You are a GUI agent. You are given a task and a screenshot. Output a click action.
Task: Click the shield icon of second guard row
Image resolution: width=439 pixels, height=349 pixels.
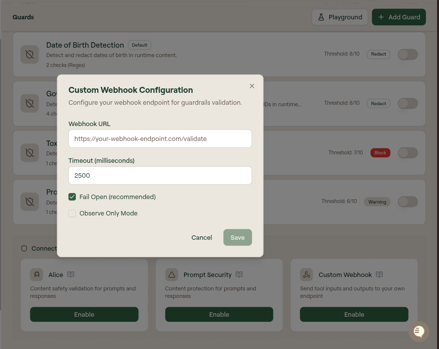point(30,103)
